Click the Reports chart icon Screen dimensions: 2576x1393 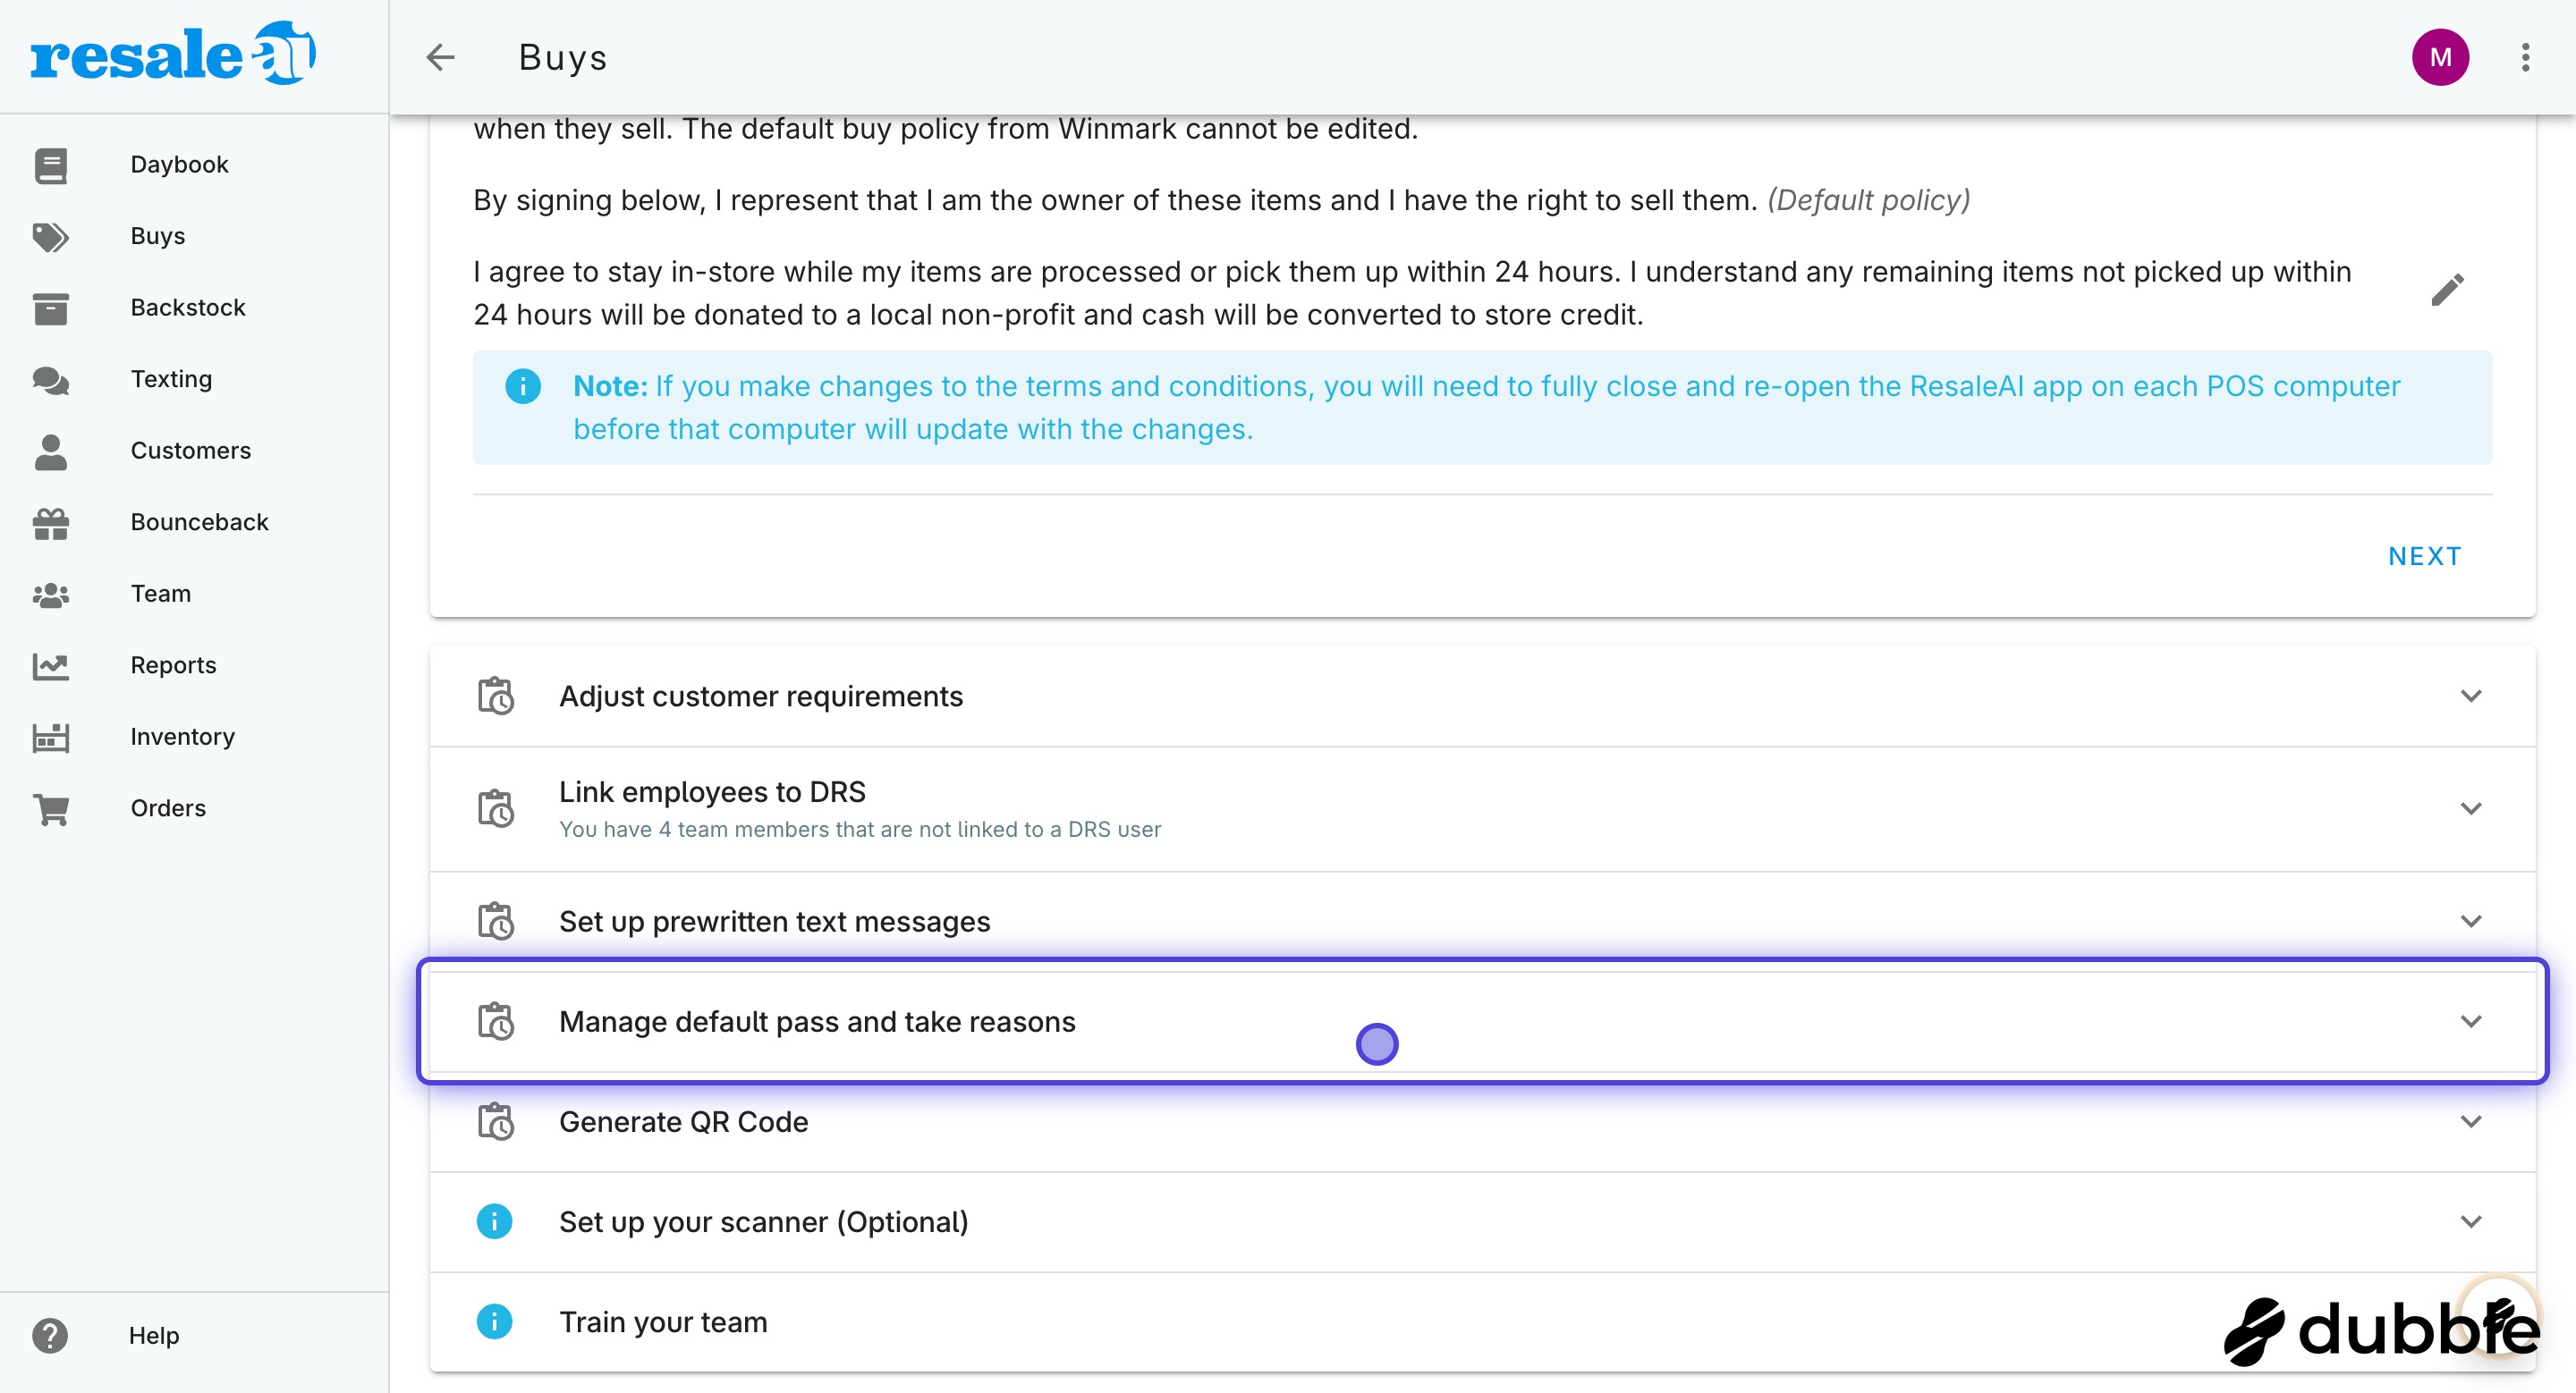(51, 666)
